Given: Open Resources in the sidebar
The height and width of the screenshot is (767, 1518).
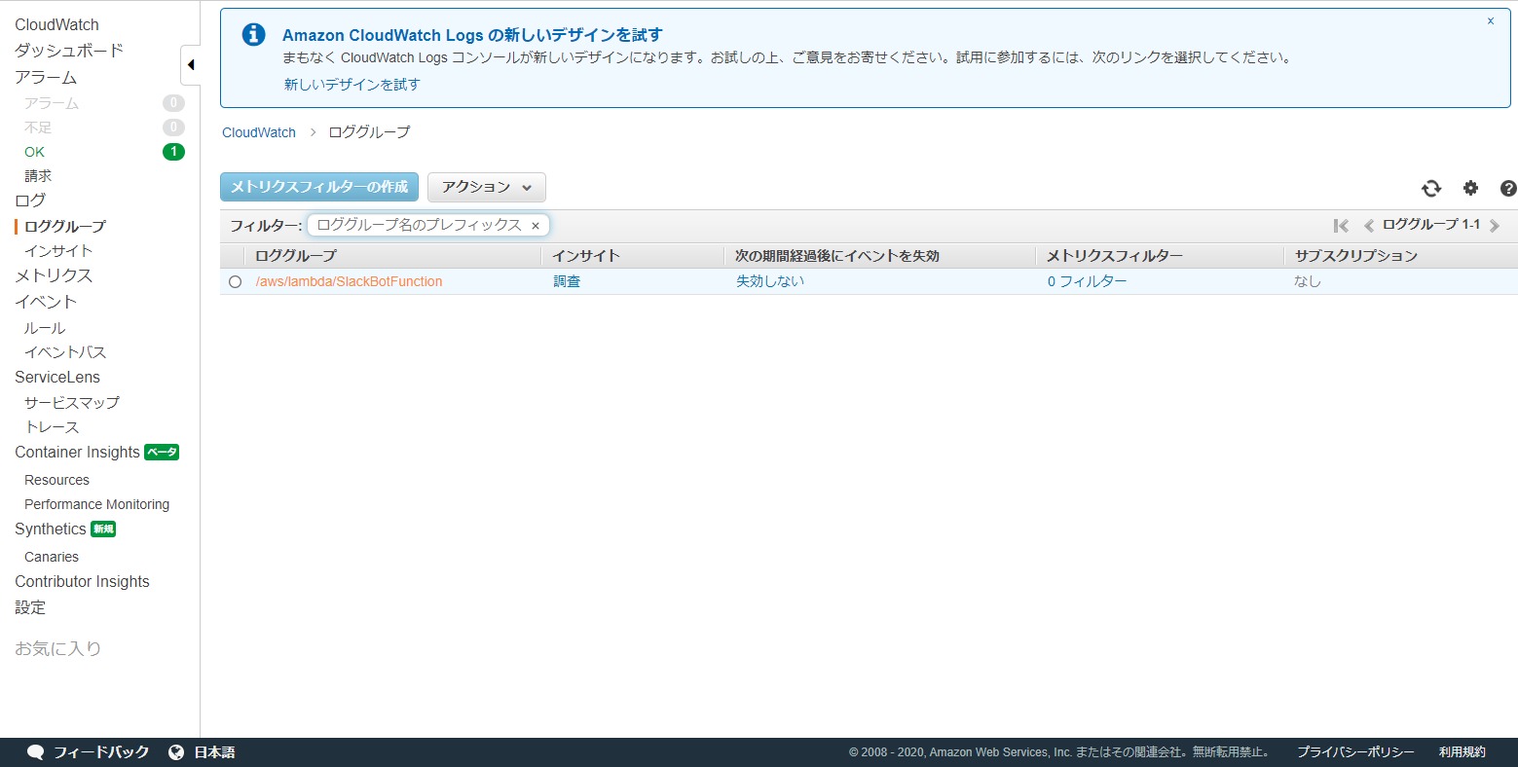Looking at the screenshot, I should (x=56, y=480).
